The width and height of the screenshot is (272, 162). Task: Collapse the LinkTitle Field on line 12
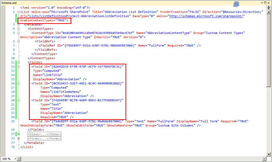(18, 67)
